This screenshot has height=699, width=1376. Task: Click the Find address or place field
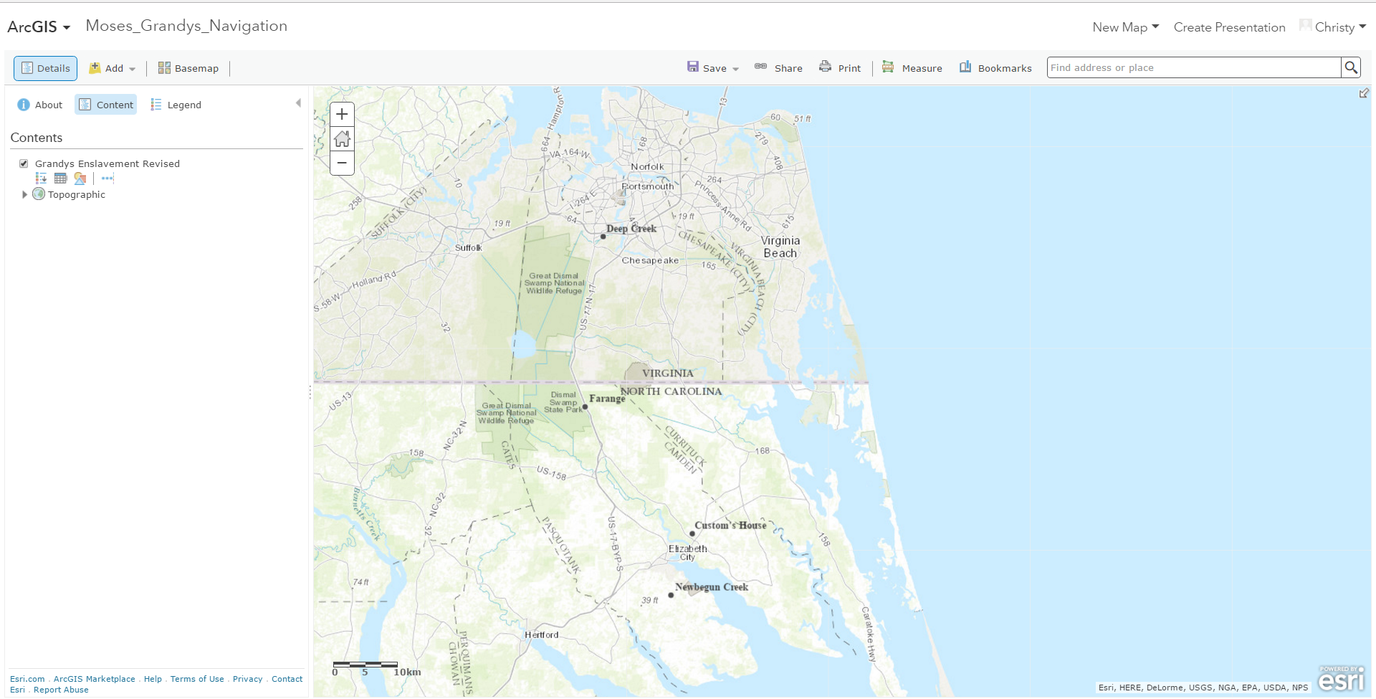click(1193, 67)
